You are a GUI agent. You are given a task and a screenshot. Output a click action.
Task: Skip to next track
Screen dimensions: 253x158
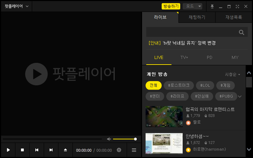coord(51,150)
